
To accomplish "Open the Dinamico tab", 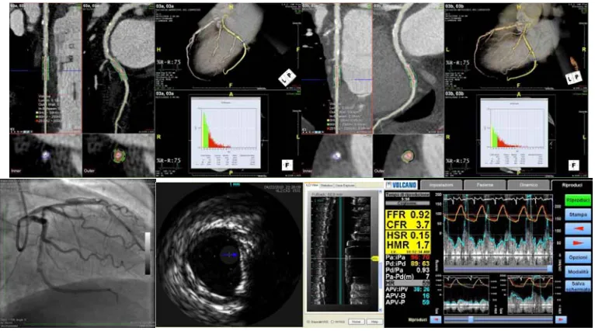I will (x=528, y=185).
